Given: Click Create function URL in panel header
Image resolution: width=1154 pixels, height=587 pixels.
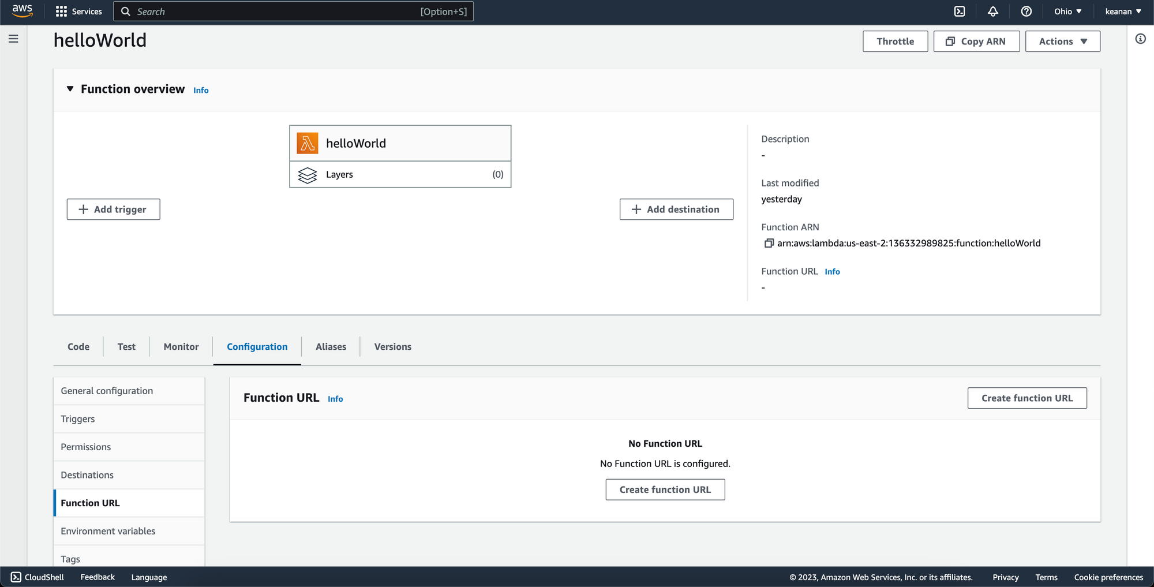Looking at the screenshot, I should [x=1027, y=398].
